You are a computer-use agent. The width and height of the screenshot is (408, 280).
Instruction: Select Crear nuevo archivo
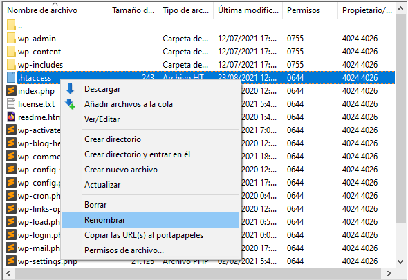coord(151,170)
